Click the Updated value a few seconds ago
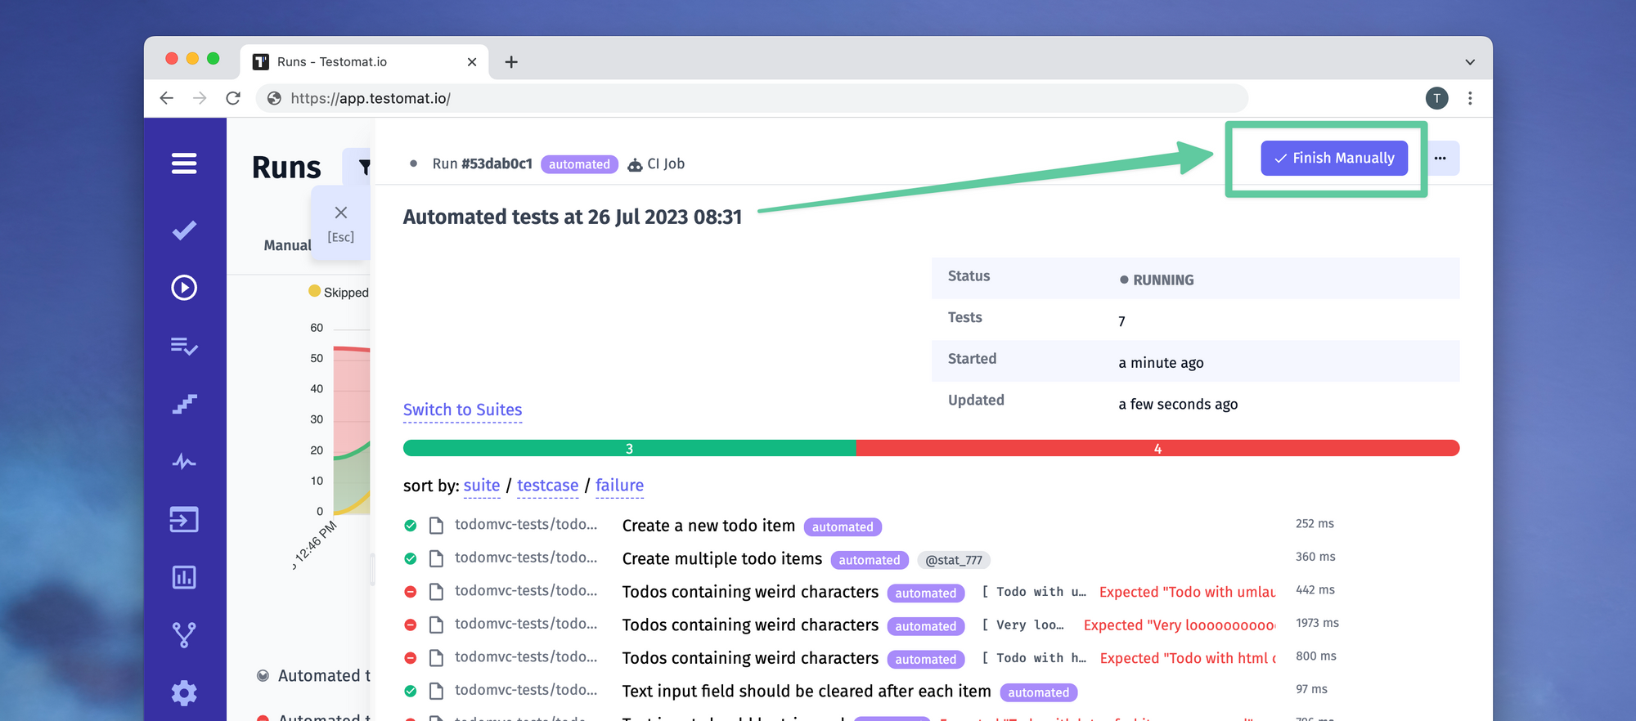The width and height of the screenshot is (1636, 721). pos(1178,404)
